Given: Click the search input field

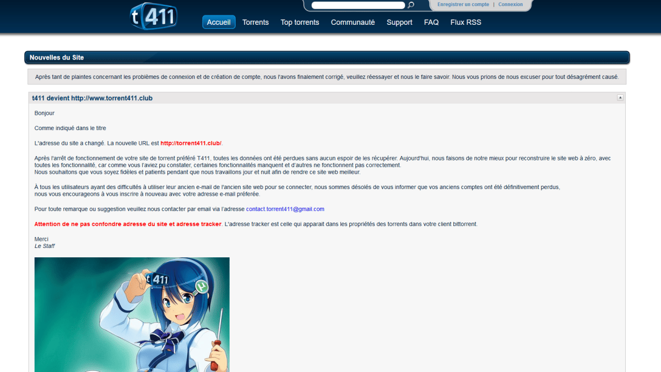Looking at the screenshot, I should [x=358, y=5].
